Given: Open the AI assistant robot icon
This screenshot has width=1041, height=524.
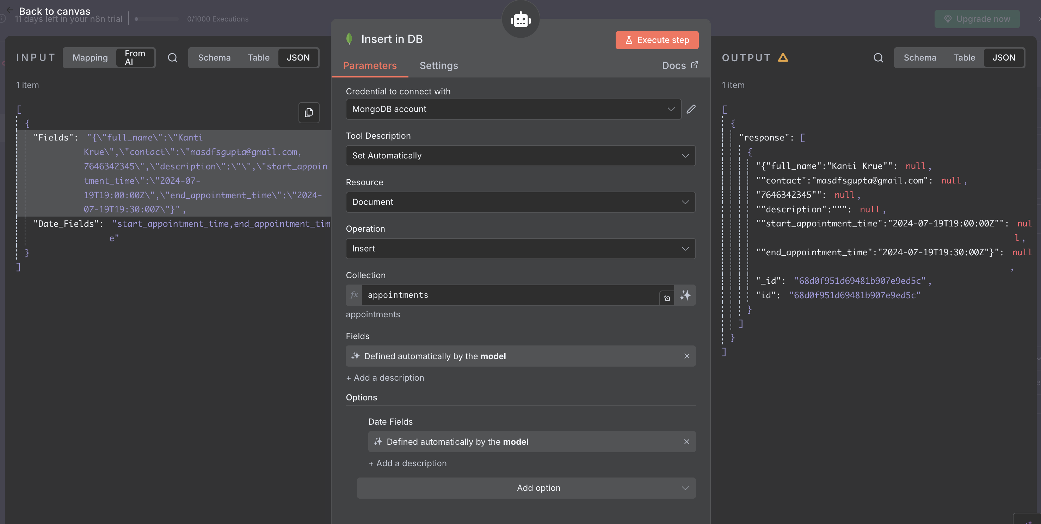Looking at the screenshot, I should [520, 19].
